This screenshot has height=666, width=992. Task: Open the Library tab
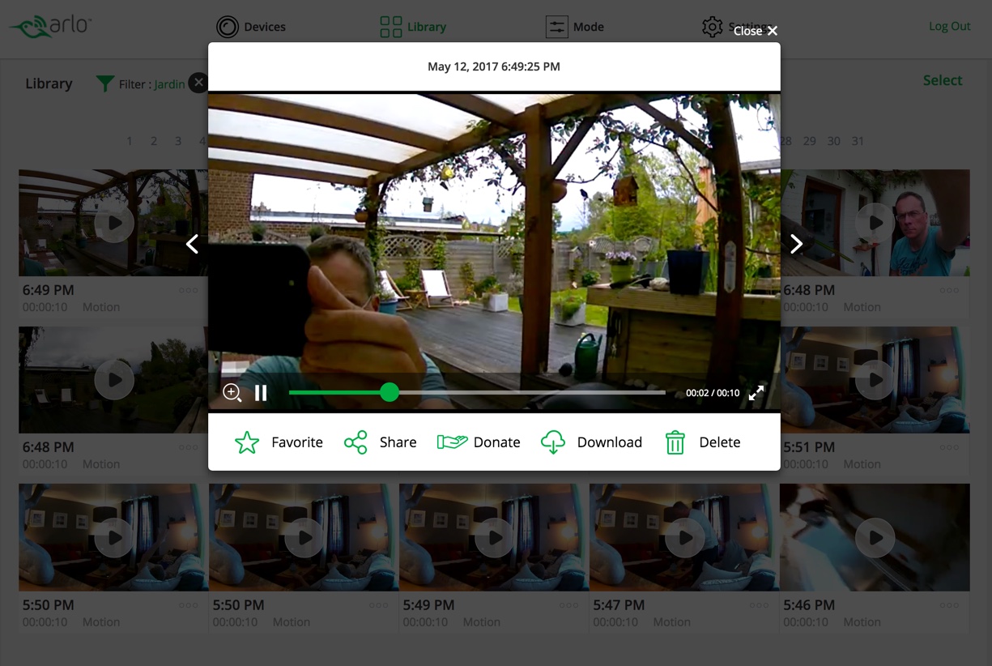[413, 27]
